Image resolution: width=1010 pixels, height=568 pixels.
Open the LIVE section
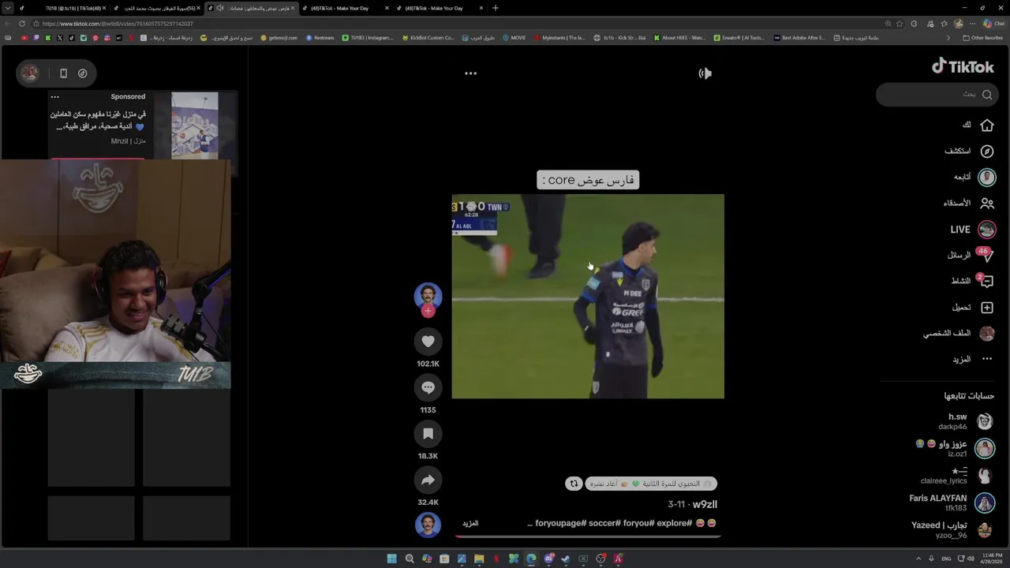pyautogui.click(x=972, y=230)
